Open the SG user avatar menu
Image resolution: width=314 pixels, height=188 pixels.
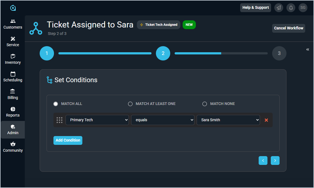303,8
